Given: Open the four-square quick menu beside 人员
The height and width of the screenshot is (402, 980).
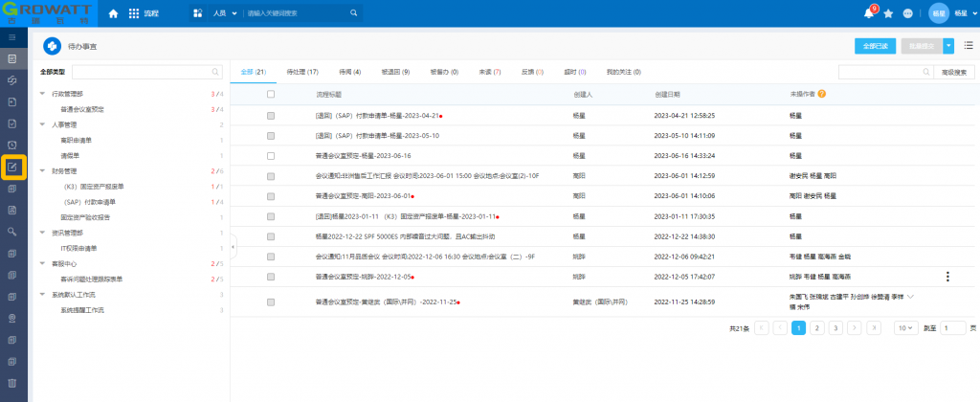Looking at the screenshot, I should 197,13.
